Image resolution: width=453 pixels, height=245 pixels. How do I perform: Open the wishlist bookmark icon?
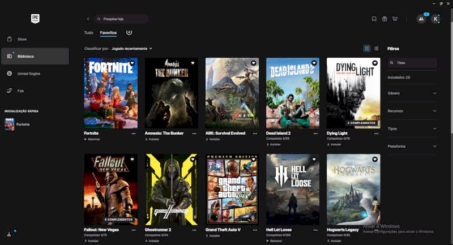pos(374,19)
